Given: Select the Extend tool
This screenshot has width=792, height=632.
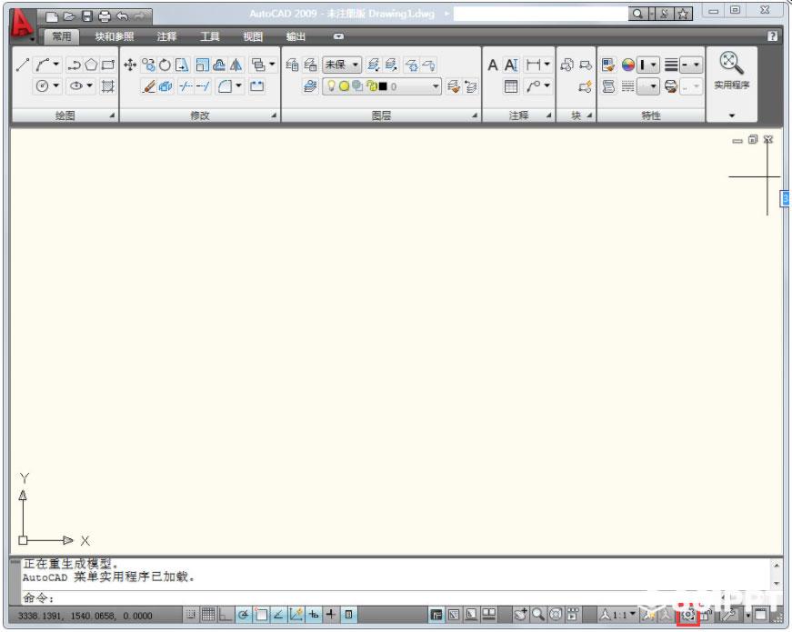Looking at the screenshot, I should click(x=203, y=86).
